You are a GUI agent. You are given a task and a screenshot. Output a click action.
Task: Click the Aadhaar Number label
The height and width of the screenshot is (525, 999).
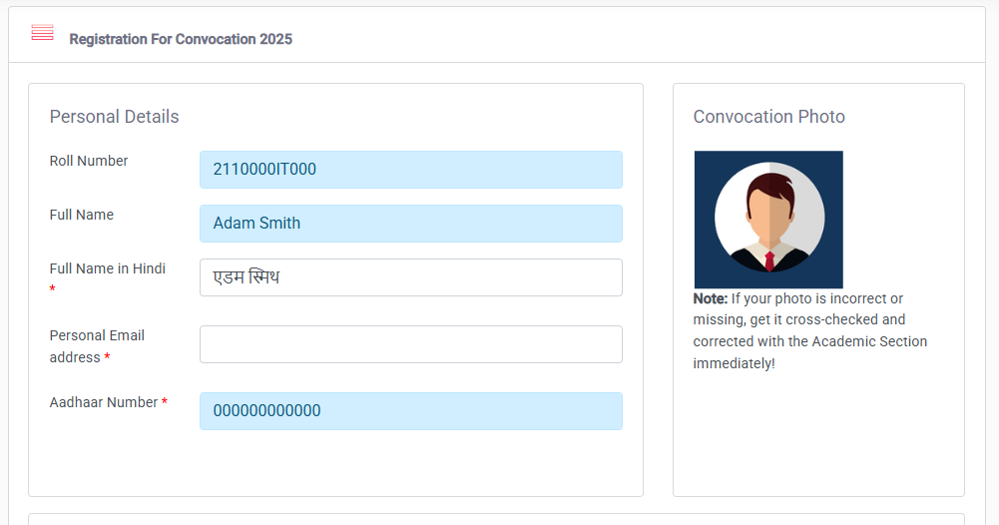104,402
